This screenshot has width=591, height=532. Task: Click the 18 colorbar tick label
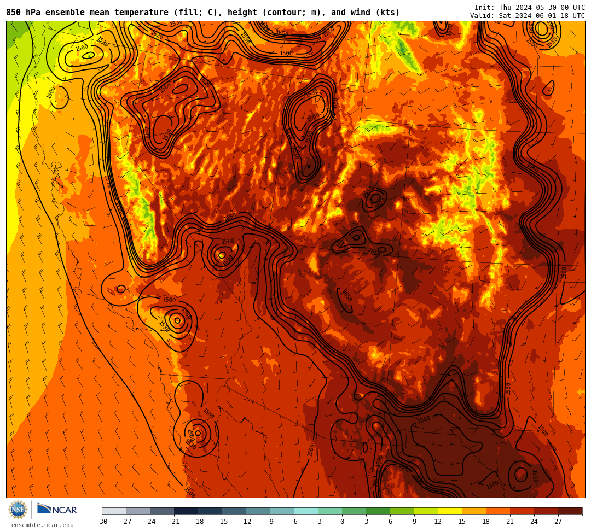[x=486, y=522]
